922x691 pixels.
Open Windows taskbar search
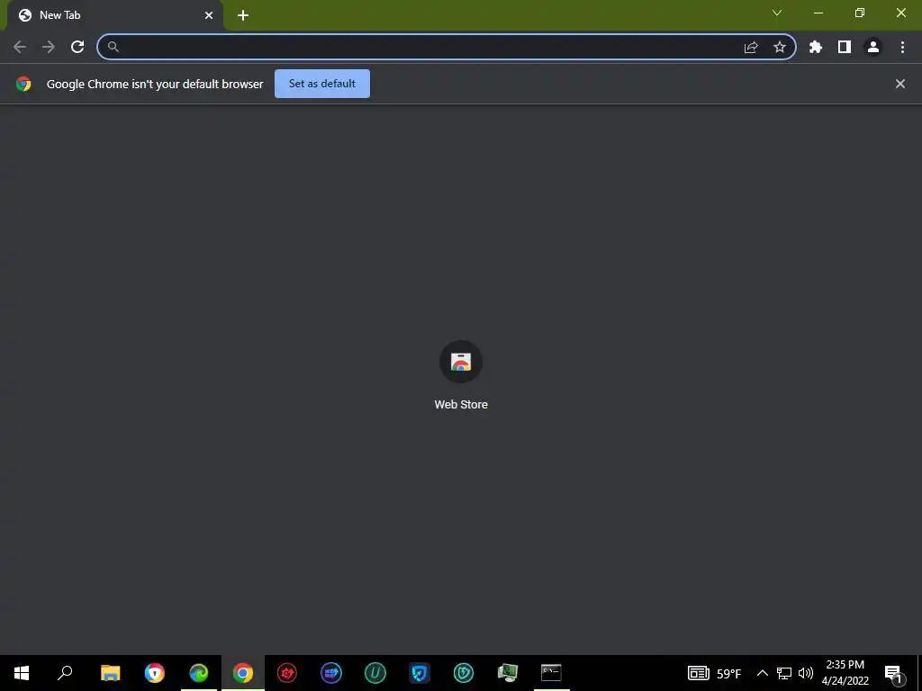(x=65, y=673)
